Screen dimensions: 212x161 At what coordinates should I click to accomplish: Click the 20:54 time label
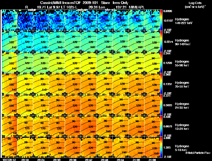(120, 160)
